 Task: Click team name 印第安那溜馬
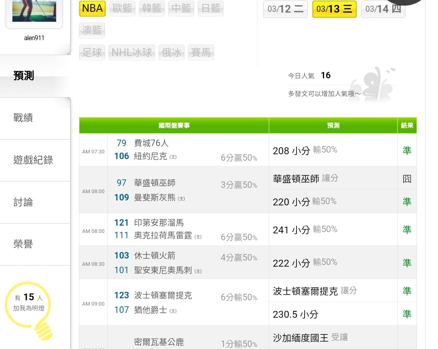click(x=159, y=223)
